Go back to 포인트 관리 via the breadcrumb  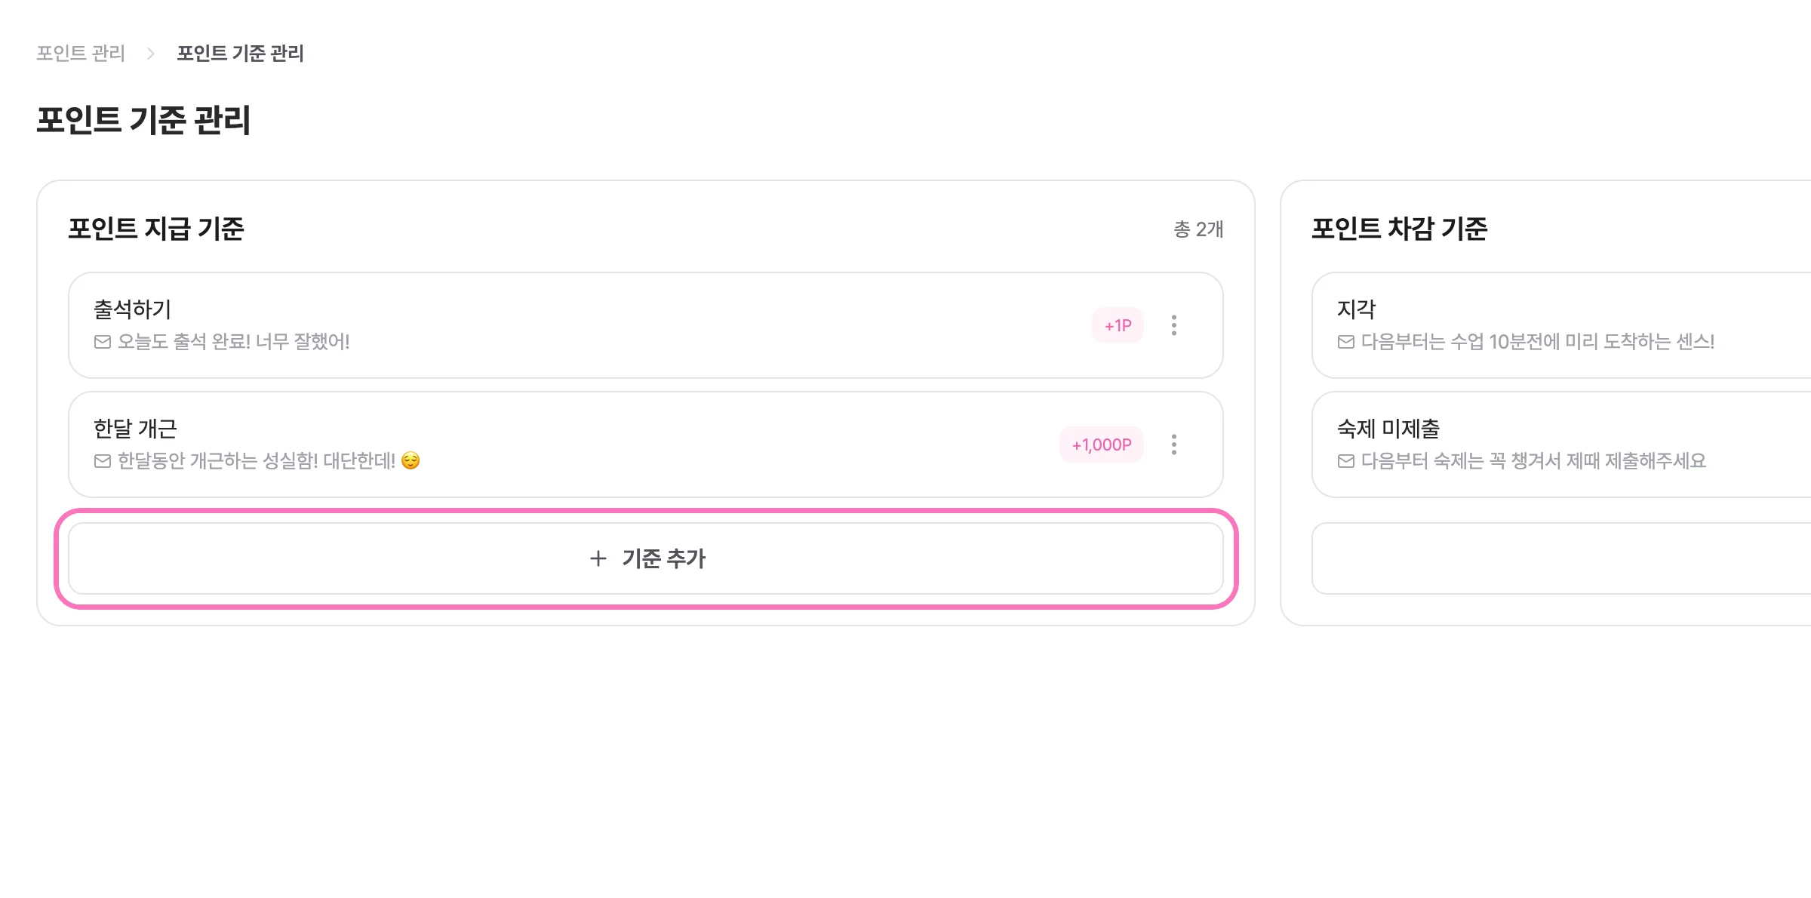click(x=81, y=54)
